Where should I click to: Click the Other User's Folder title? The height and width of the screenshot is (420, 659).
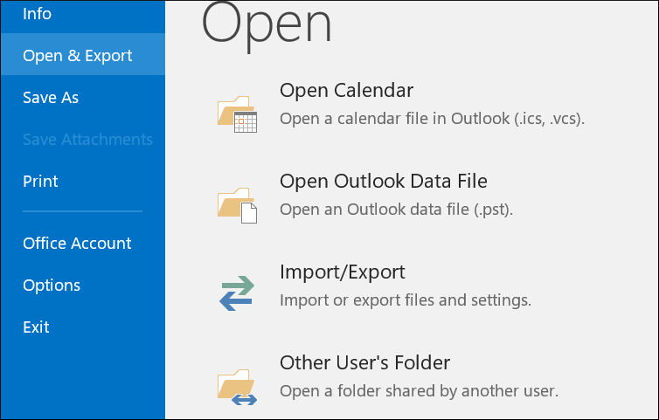pos(364,363)
